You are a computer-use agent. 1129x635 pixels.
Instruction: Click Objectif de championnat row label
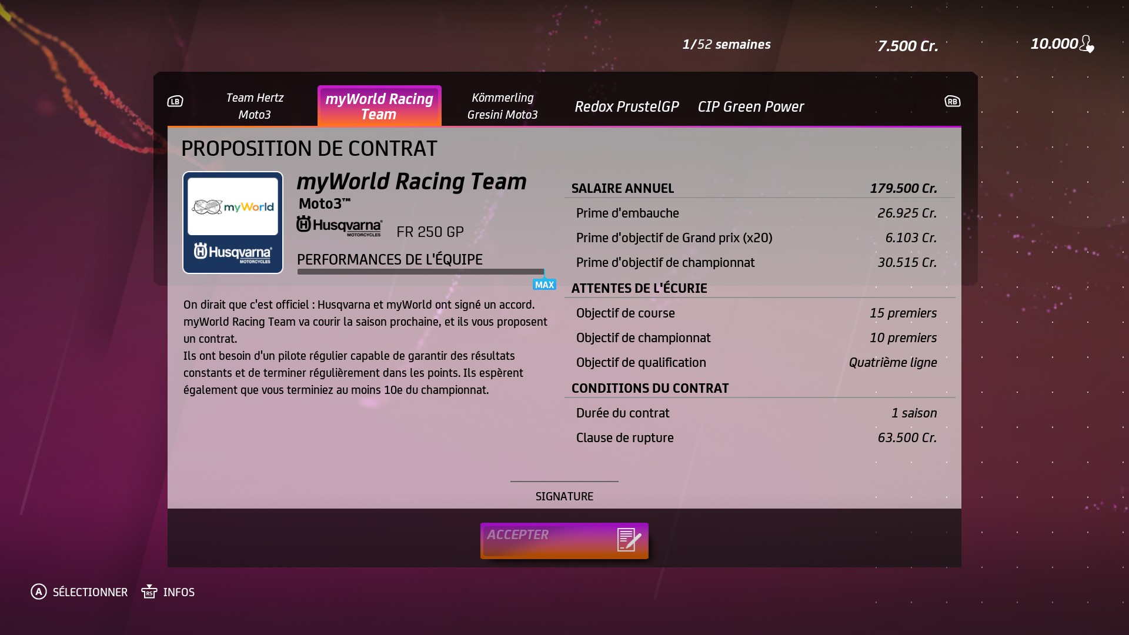[643, 337]
